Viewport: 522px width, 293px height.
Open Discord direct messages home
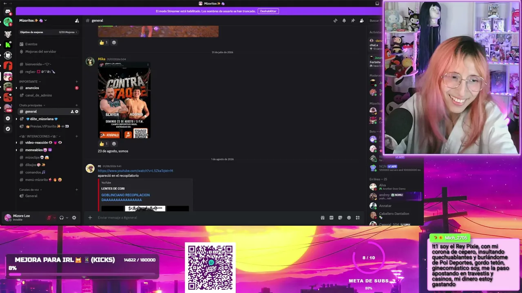[8, 11]
